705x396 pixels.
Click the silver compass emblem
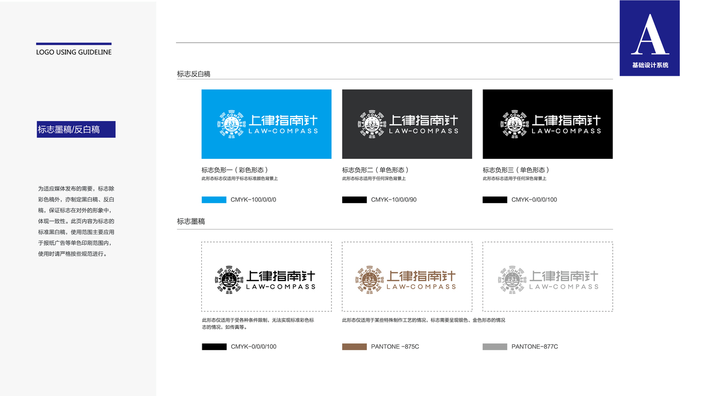click(511, 280)
